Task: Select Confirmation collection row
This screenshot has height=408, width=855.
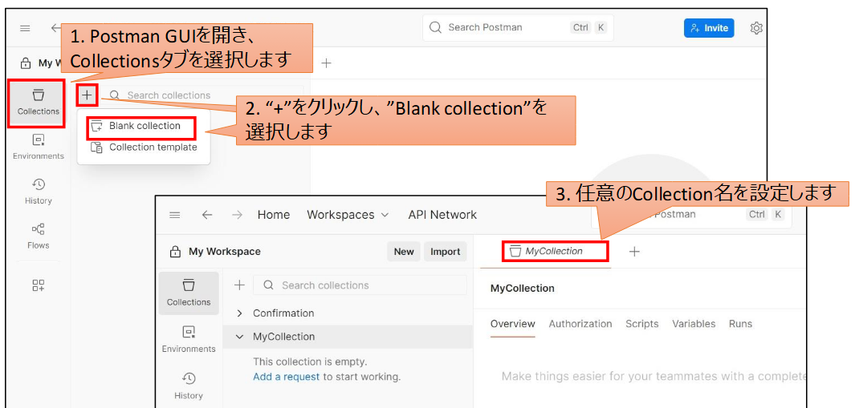Action: click(348, 313)
